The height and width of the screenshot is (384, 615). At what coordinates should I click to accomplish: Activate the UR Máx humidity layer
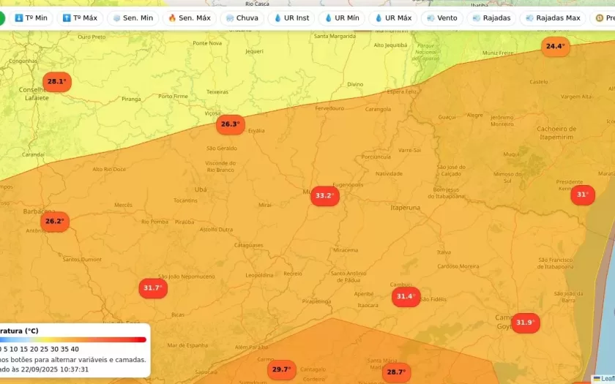392,18
